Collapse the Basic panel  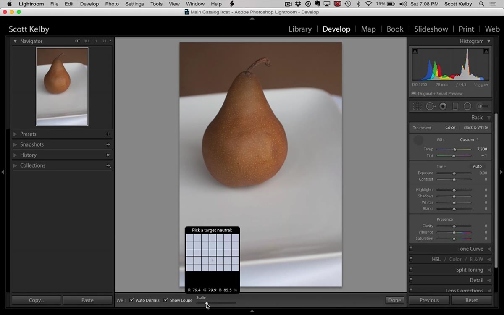(x=489, y=118)
